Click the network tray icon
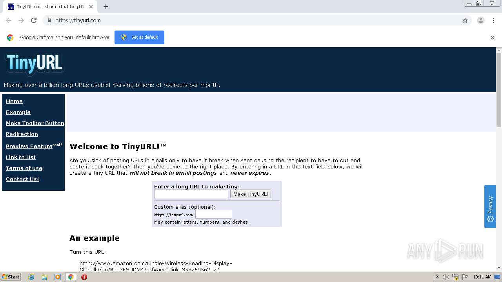This screenshot has width=502, height=282. click(455, 277)
